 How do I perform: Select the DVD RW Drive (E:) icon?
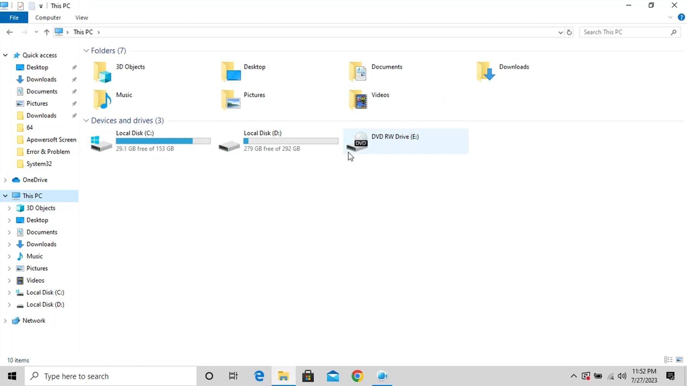coord(357,142)
